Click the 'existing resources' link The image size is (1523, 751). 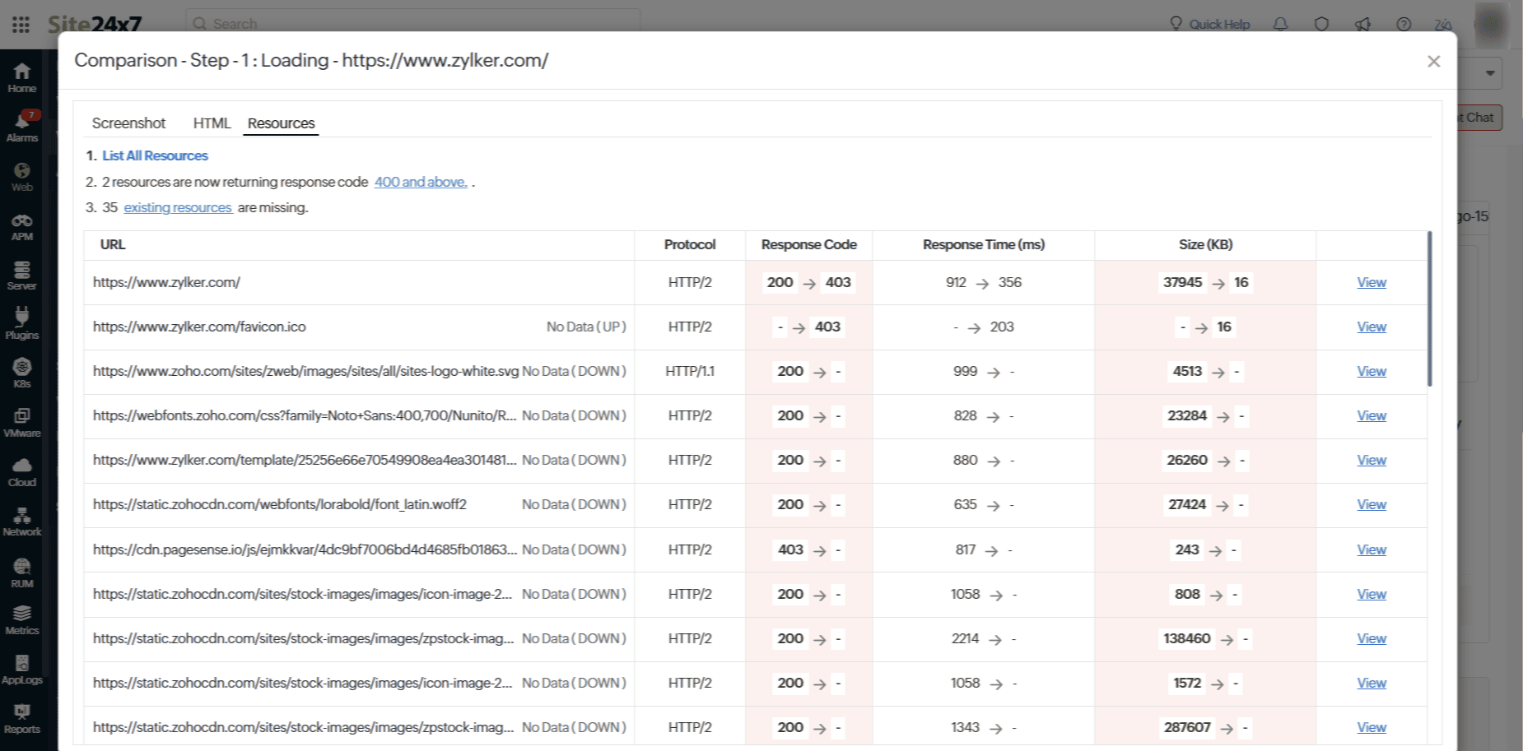[178, 207]
